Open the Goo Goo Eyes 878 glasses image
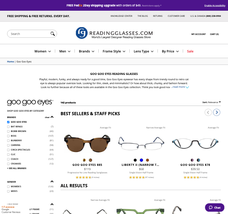Viewport: 228px width, 214px height. click(195, 143)
